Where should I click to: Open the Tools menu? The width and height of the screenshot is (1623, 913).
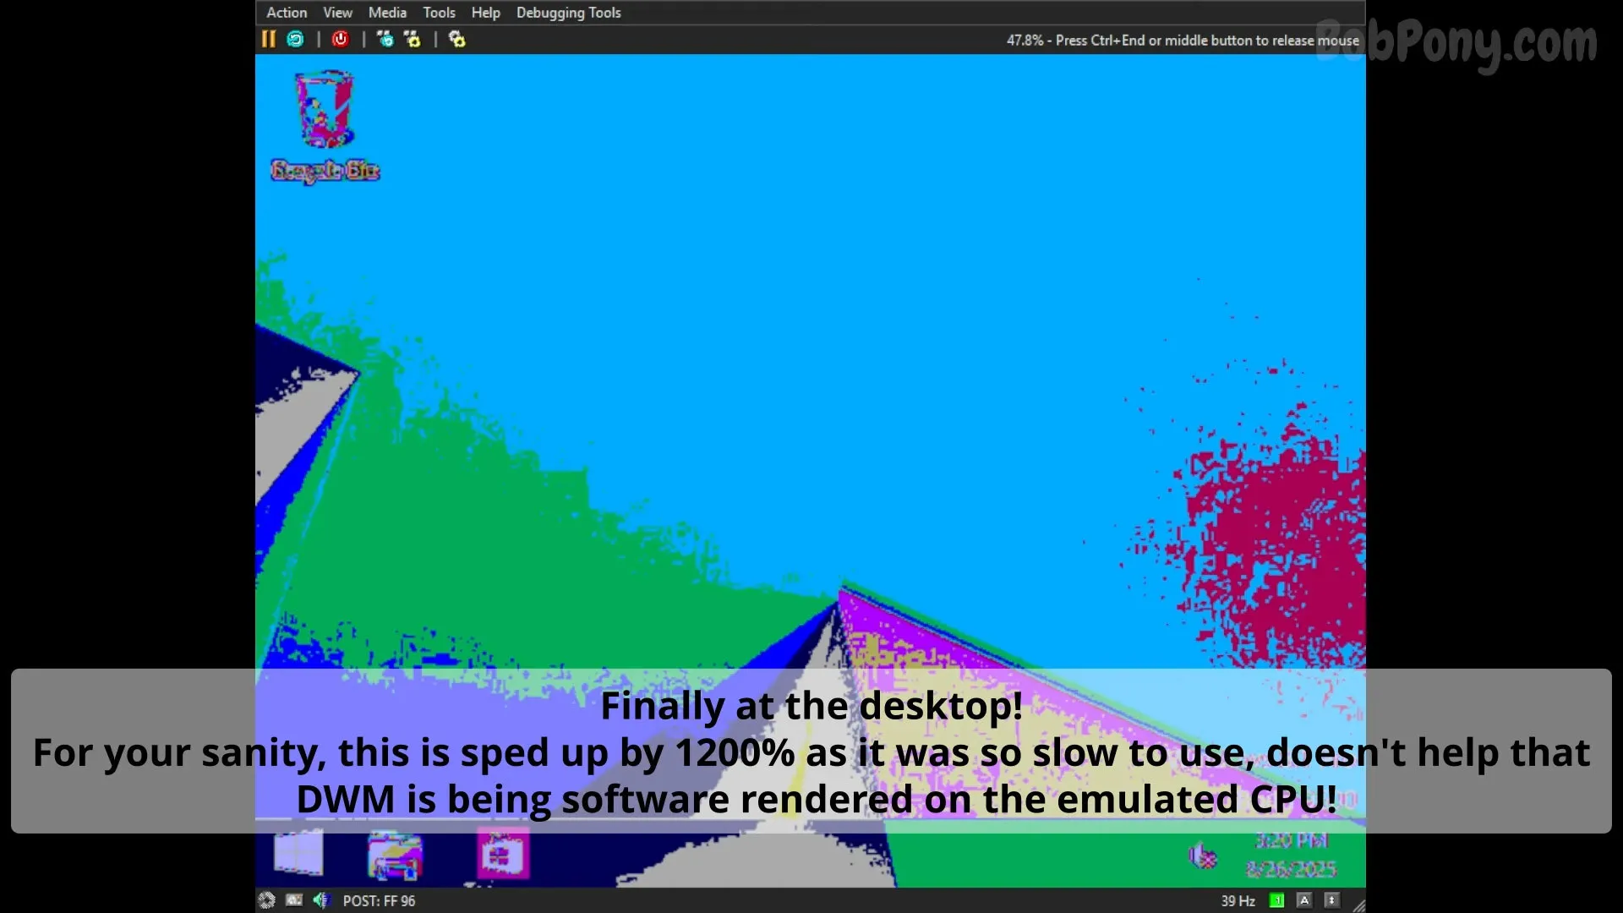pyautogui.click(x=439, y=13)
